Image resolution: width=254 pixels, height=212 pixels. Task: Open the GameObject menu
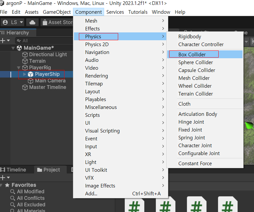(57, 12)
